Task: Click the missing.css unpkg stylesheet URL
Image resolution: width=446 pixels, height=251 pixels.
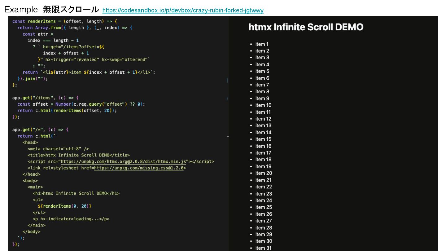Action: (139, 168)
